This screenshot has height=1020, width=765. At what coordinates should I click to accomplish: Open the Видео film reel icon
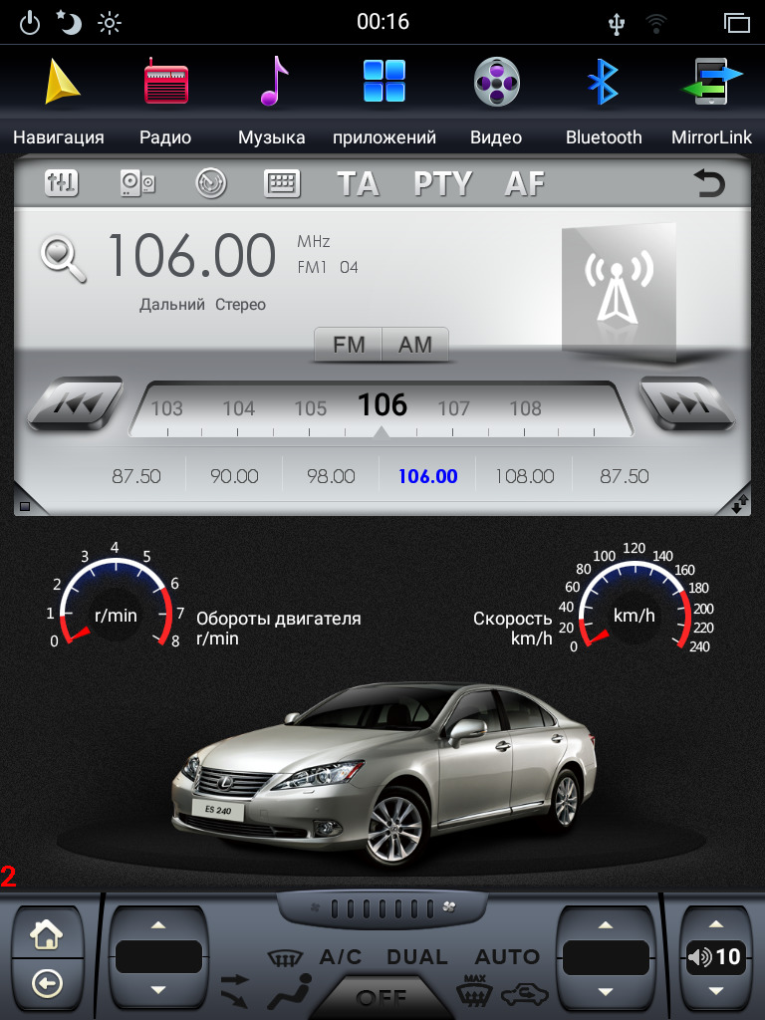click(x=496, y=82)
